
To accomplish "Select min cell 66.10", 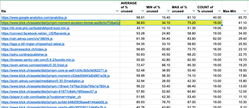I will (x=158, y=65).
